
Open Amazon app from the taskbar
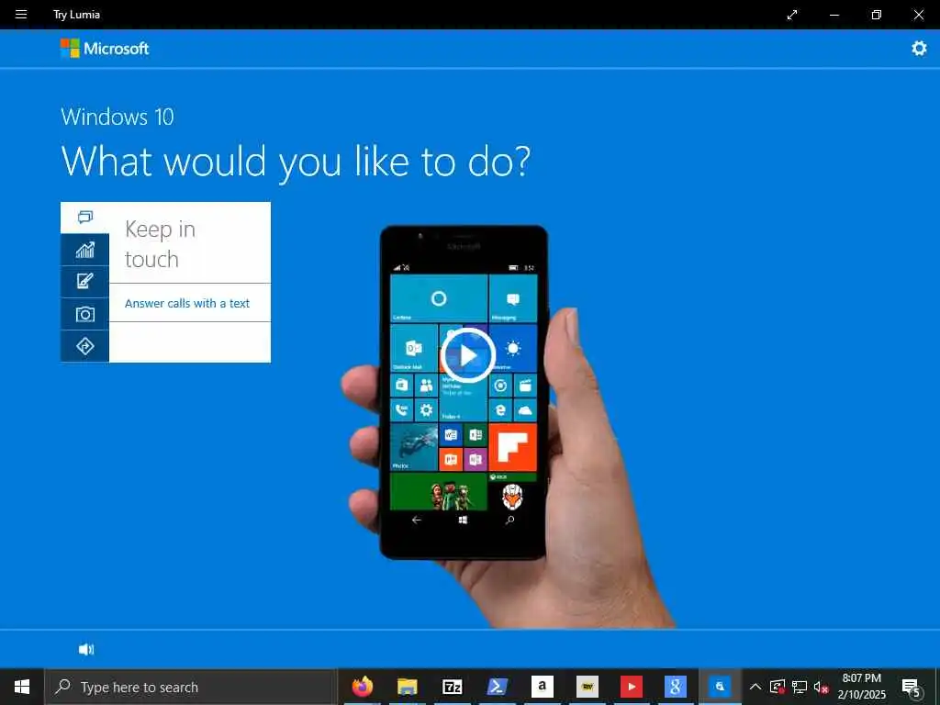click(542, 687)
